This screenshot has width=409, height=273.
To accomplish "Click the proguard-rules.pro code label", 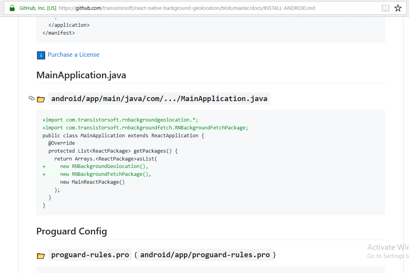I will coord(90,255).
